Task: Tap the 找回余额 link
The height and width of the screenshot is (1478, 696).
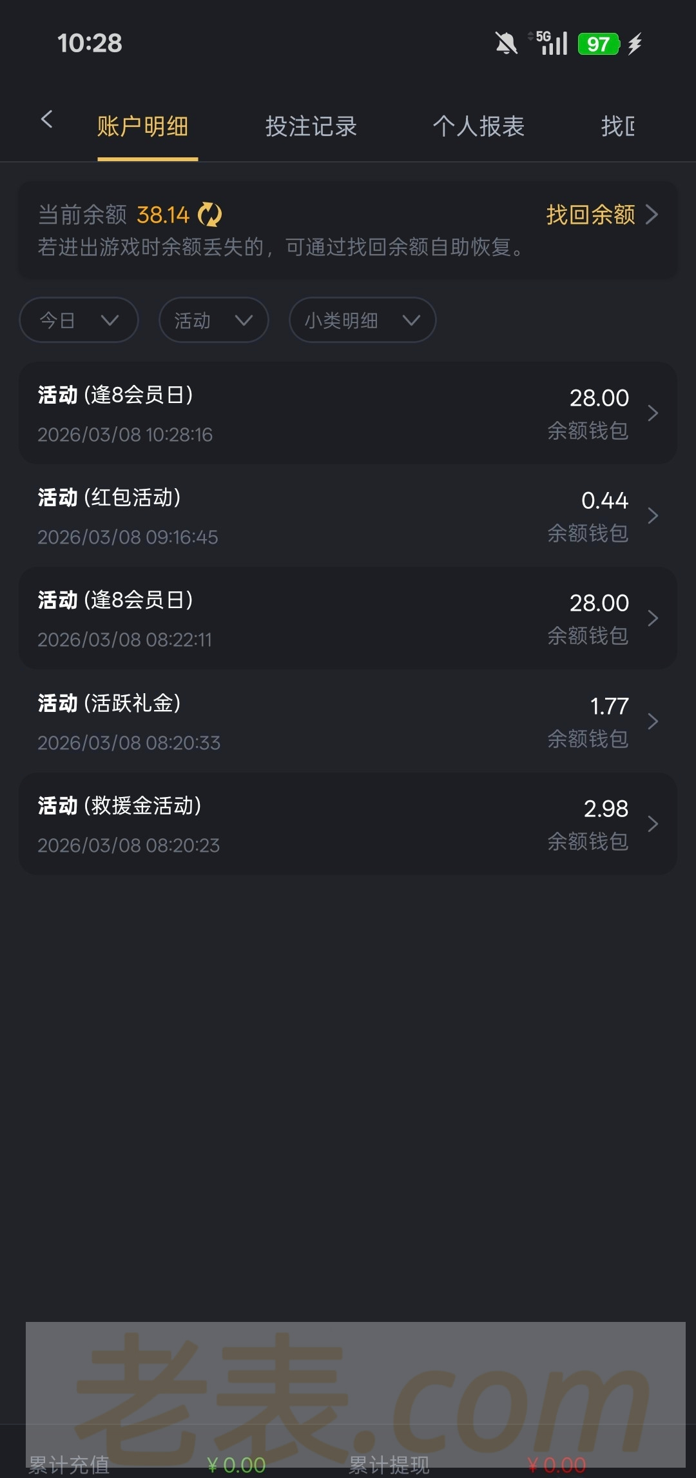Action: (x=601, y=215)
